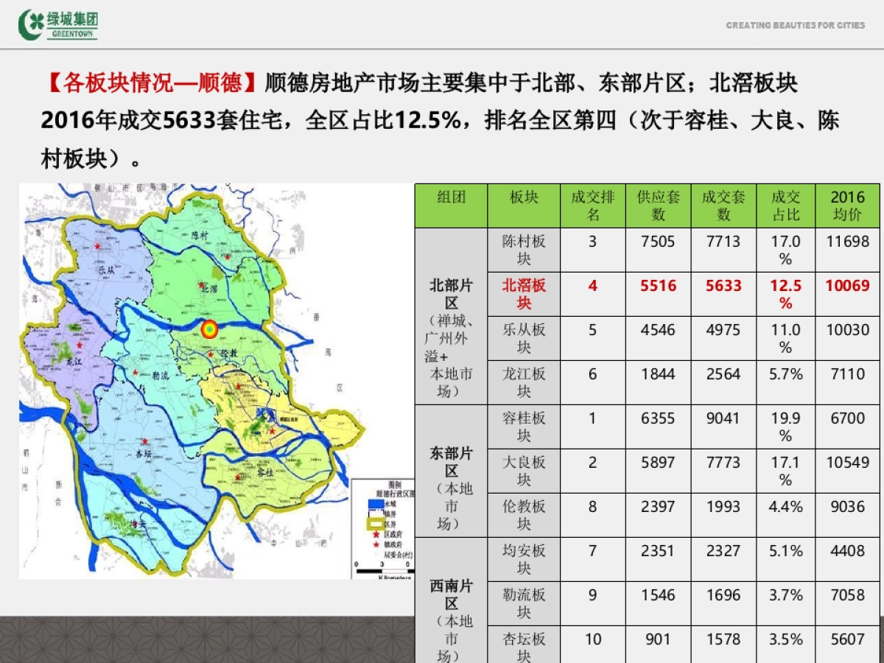
Task: Click the red star marker in 龙江 area
Action: click(79, 345)
